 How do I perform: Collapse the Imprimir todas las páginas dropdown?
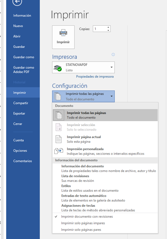click(112, 96)
